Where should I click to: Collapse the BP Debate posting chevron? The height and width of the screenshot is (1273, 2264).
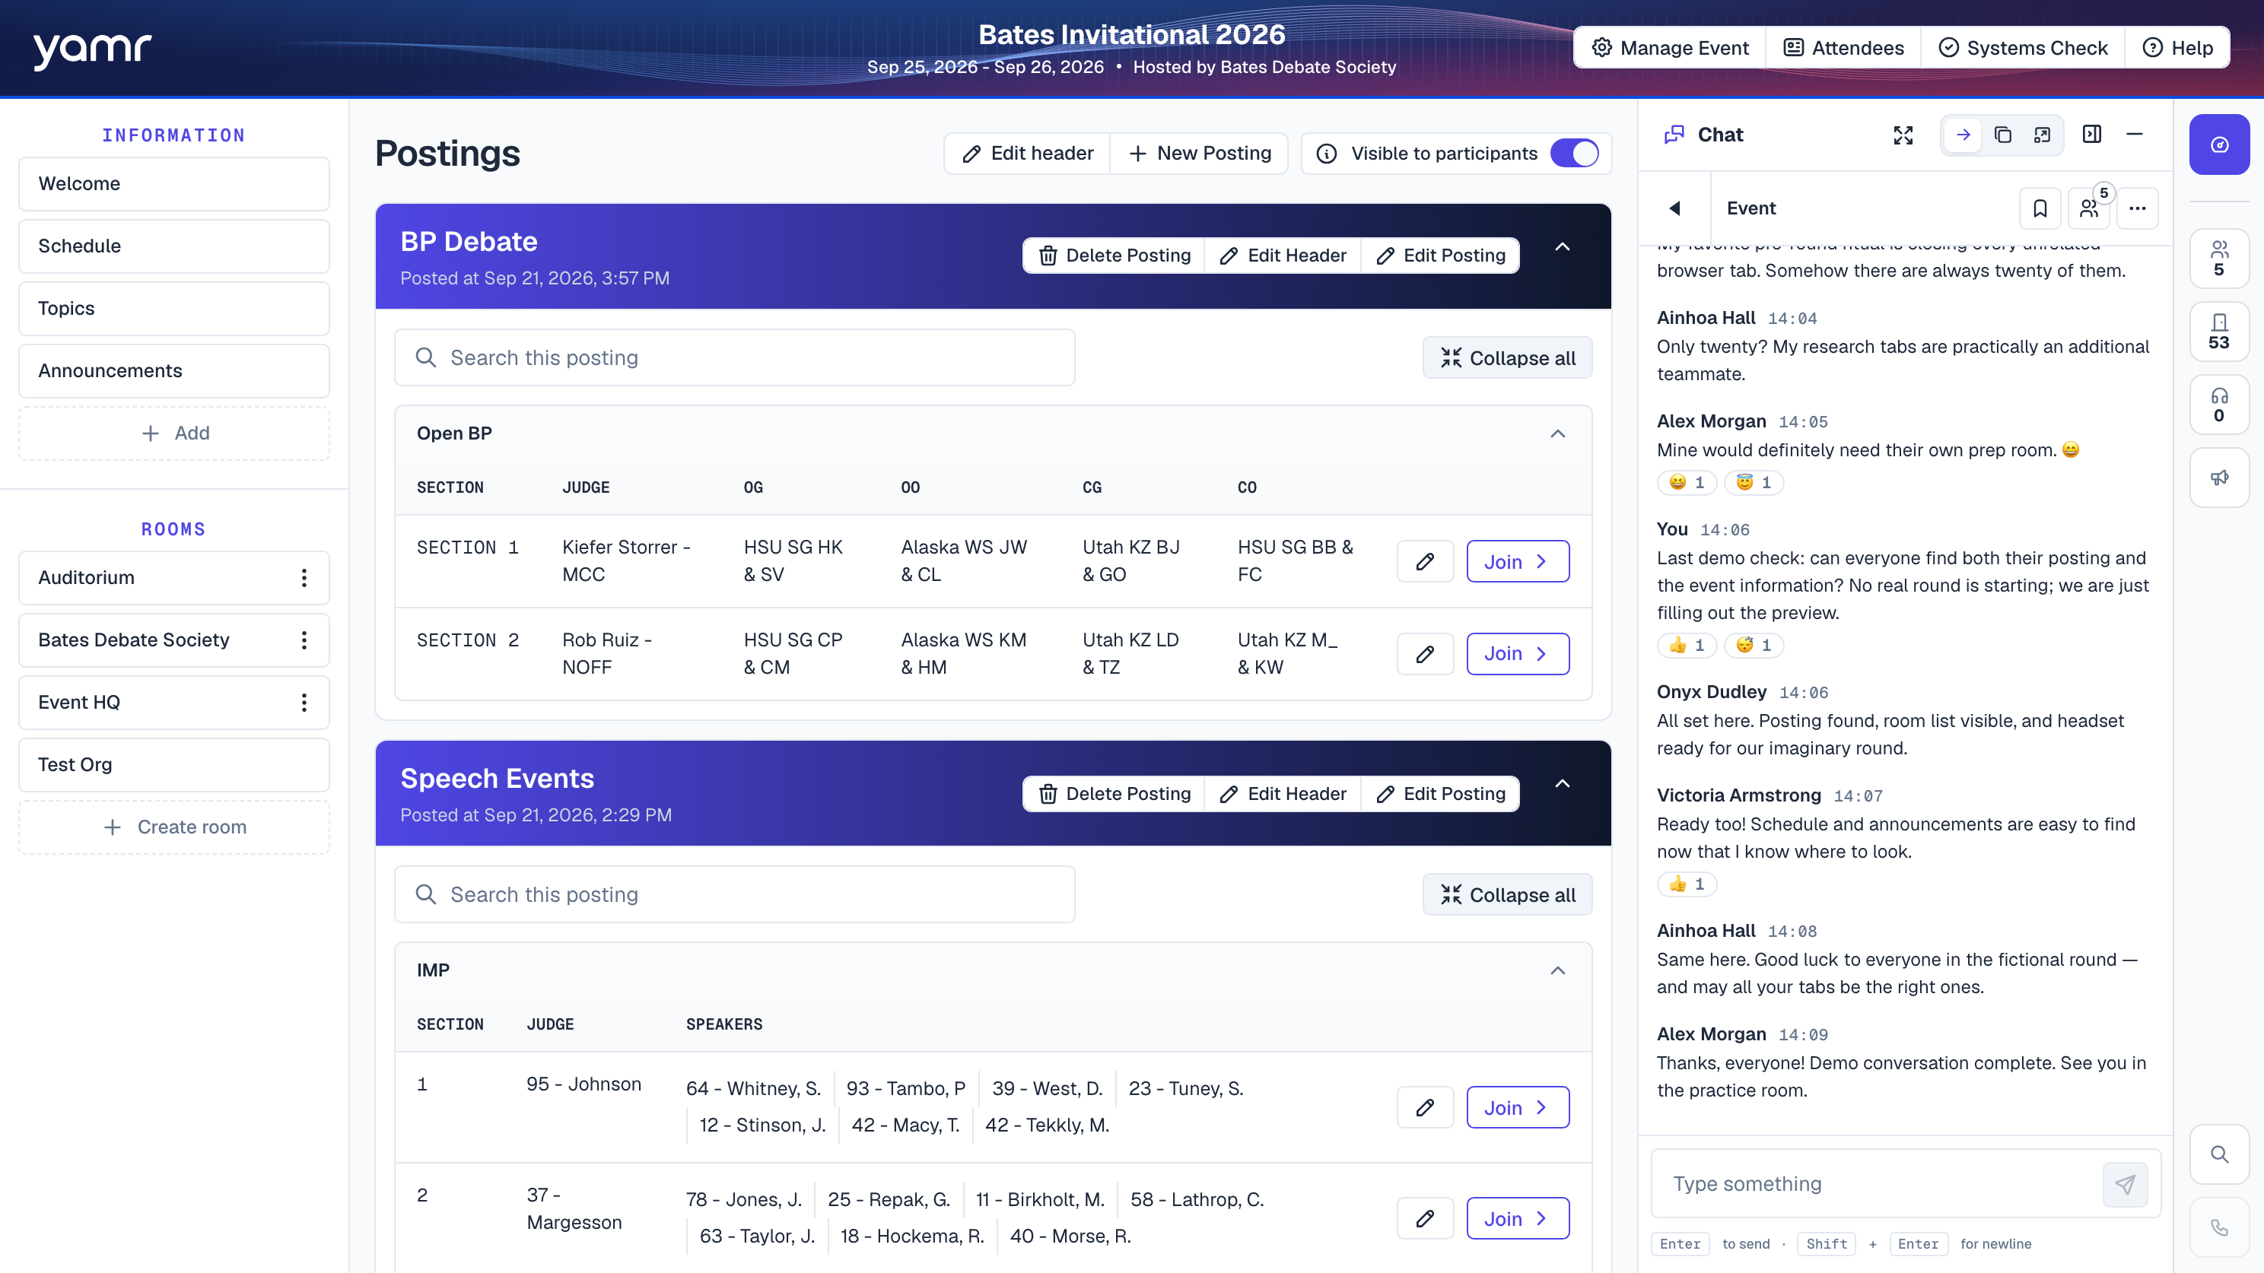(x=1562, y=247)
